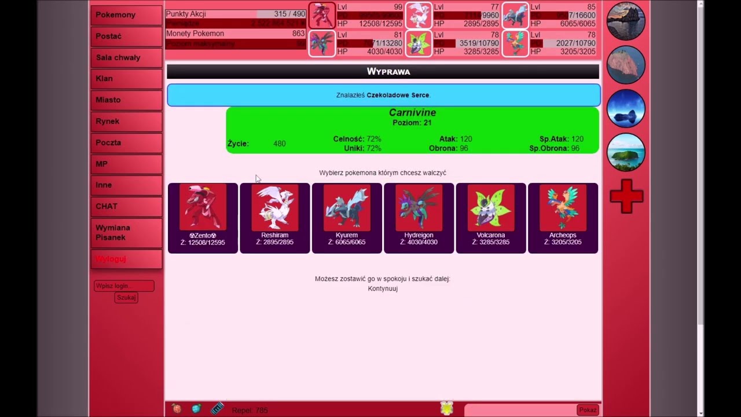Use the red berry item in bottom bar

pyautogui.click(x=177, y=409)
